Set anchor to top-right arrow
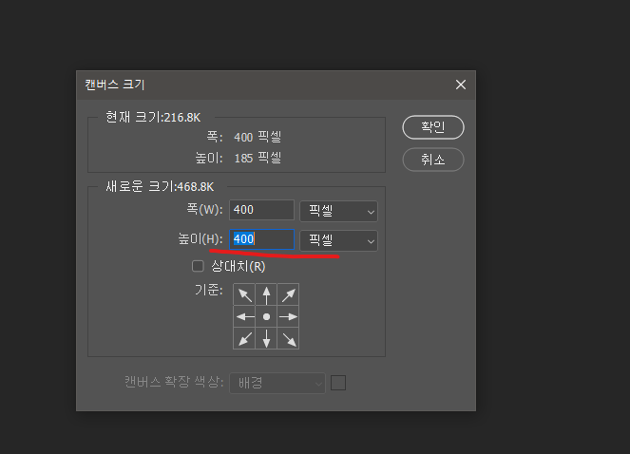 coord(288,294)
